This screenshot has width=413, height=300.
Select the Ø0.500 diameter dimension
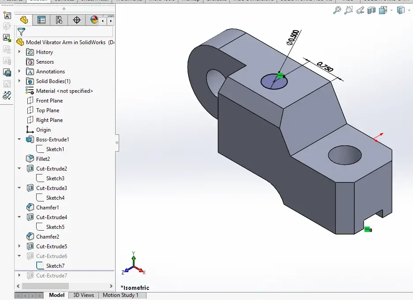(293, 38)
